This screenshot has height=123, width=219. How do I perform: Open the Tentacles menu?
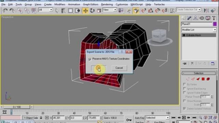(159, 4)
